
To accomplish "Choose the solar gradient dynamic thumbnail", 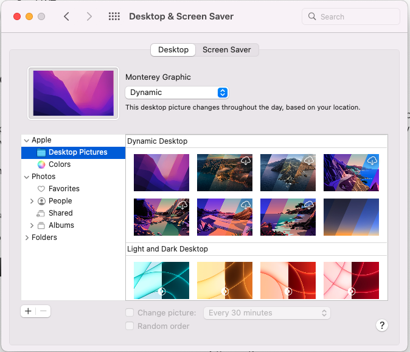I will (351, 217).
